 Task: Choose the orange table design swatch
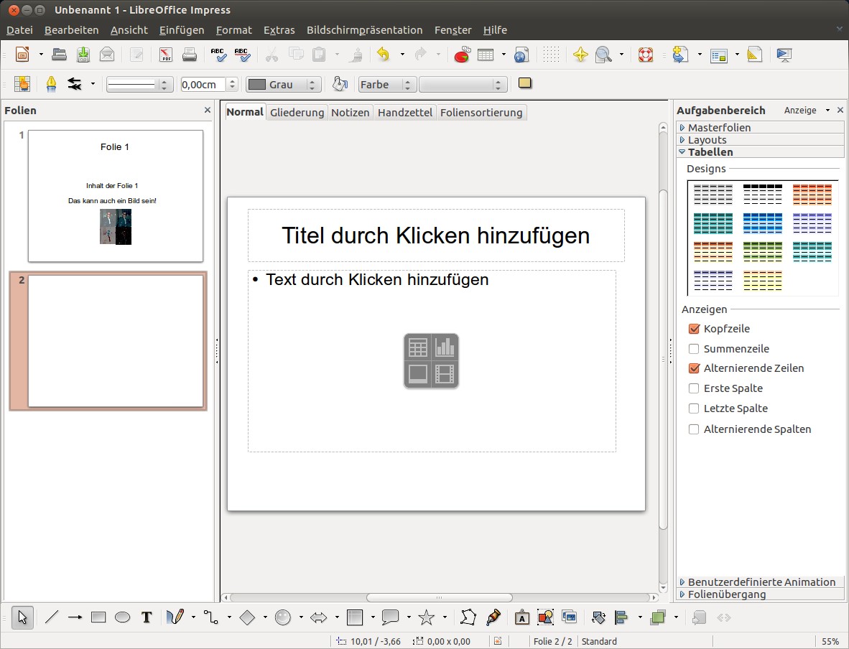coord(812,195)
